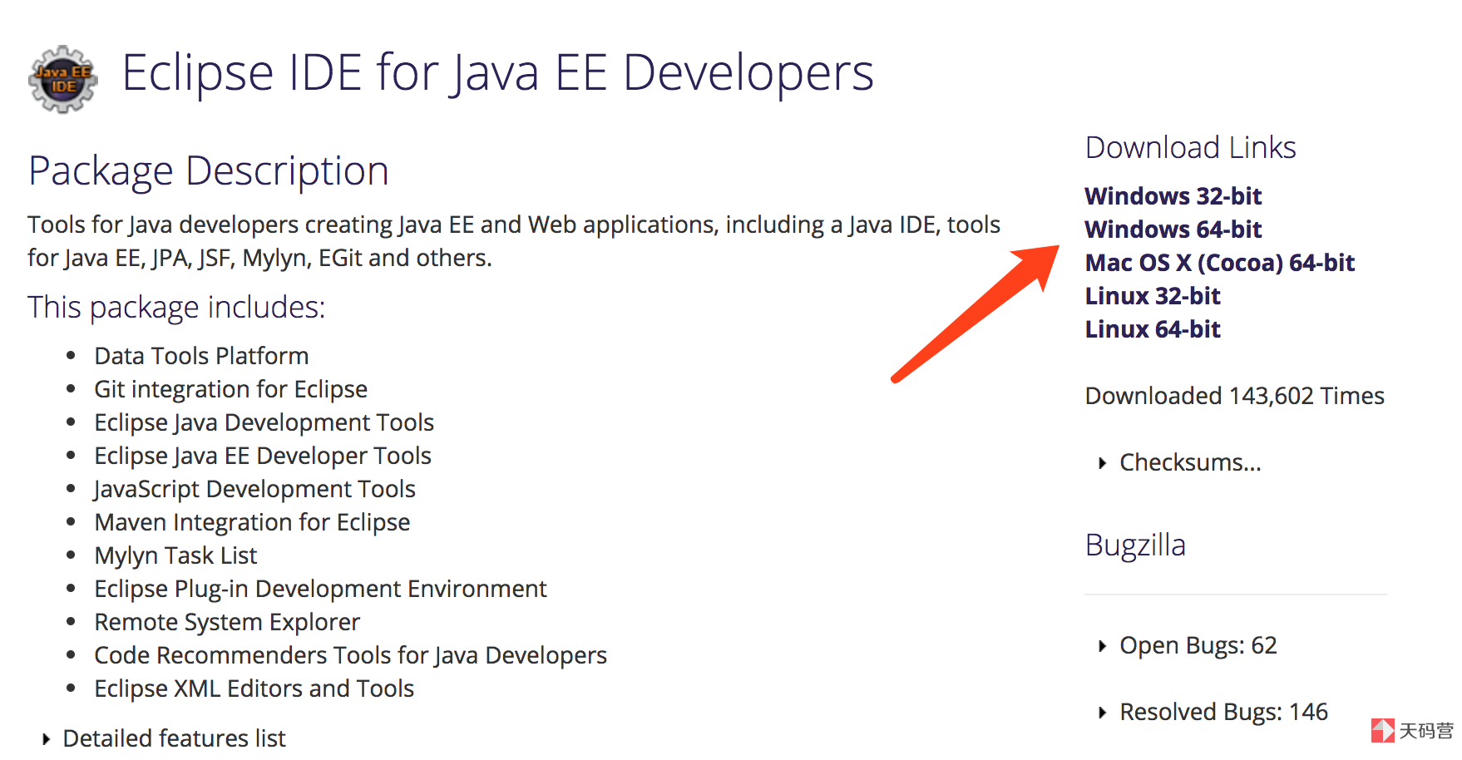Screen dimensions: 1462x760
Task: Click the Java EE IDE gear logo
Action: 63,79
